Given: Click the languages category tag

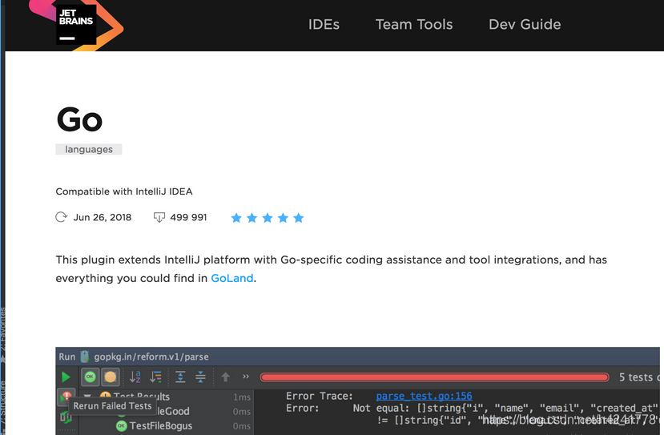Looking at the screenshot, I should 88,149.
